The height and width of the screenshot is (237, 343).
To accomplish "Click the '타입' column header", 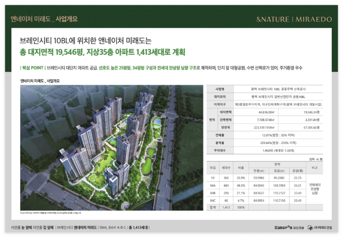I will tap(213, 167).
